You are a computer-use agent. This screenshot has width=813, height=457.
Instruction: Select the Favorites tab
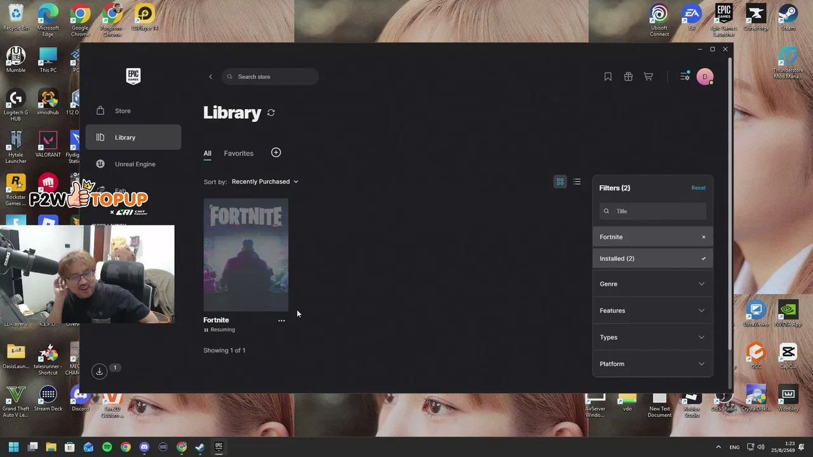[x=238, y=153]
